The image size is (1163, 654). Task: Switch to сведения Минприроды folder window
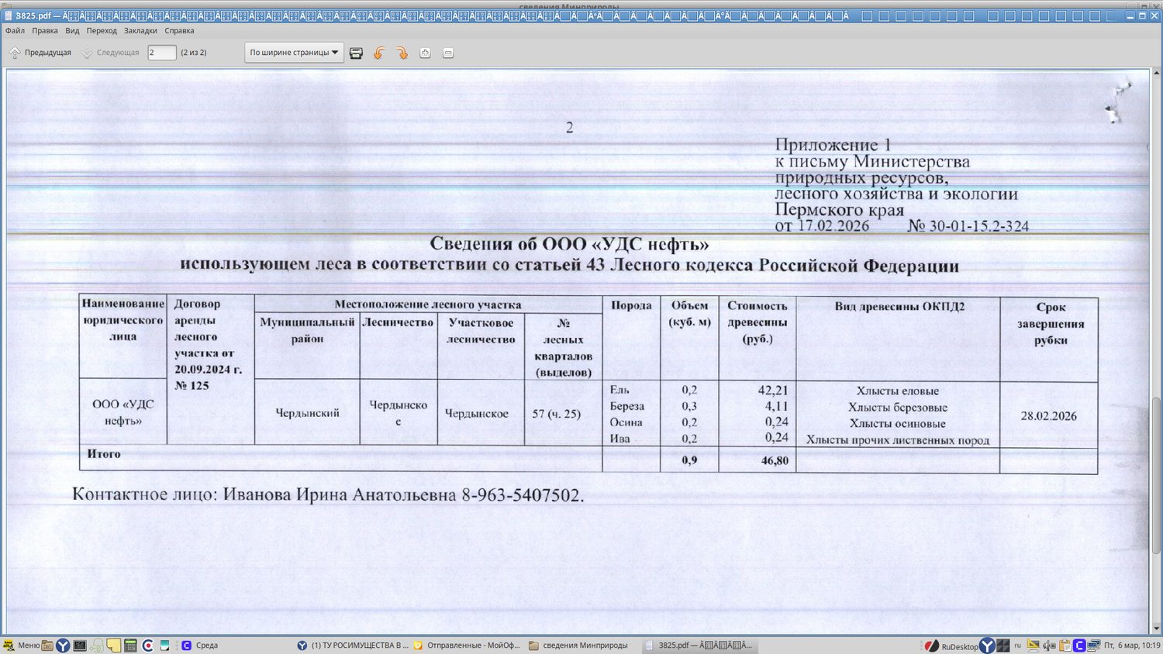(x=579, y=645)
